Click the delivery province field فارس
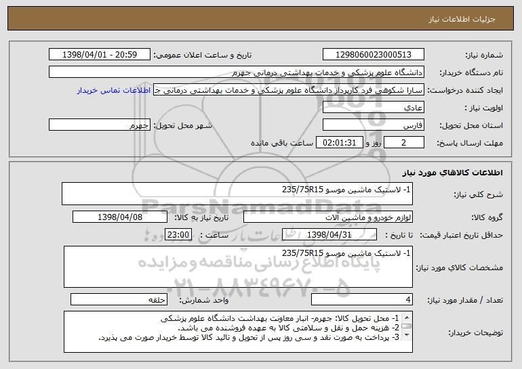This screenshot has width=522, height=369. coord(373,125)
